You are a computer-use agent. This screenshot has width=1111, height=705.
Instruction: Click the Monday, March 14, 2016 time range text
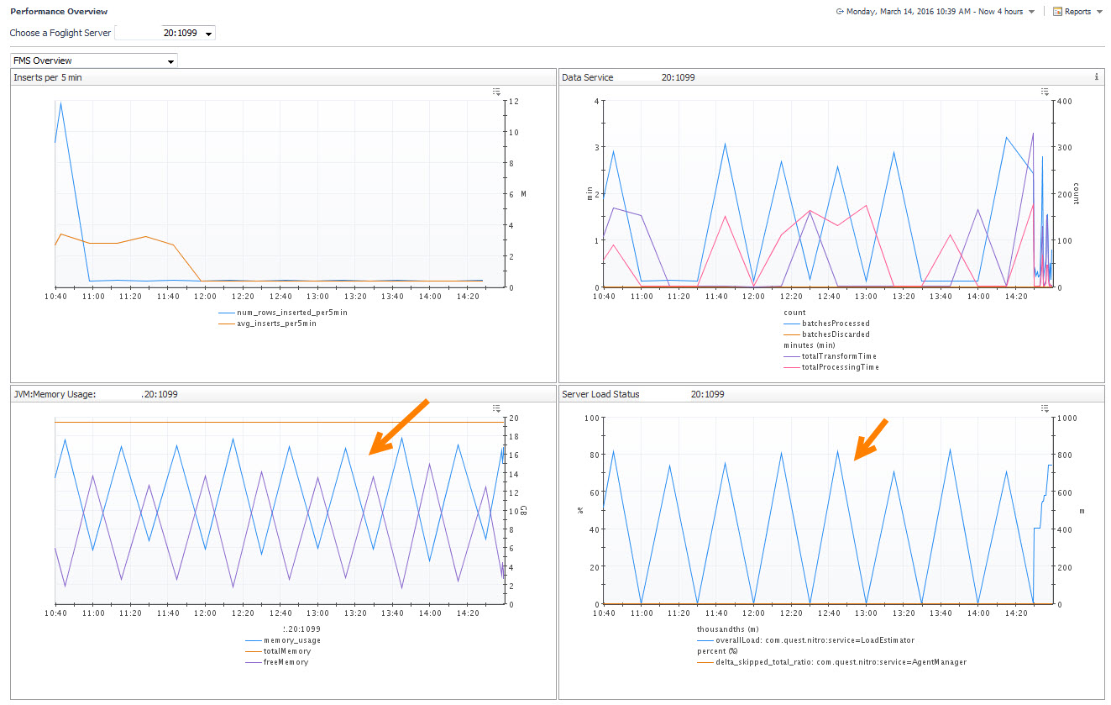(935, 12)
